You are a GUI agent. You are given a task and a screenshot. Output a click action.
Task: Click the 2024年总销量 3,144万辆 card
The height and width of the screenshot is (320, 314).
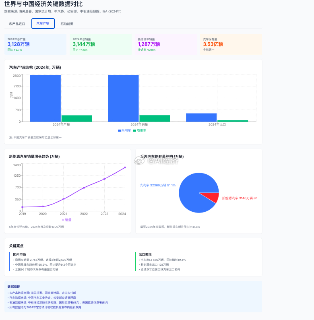tap(101, 44)
